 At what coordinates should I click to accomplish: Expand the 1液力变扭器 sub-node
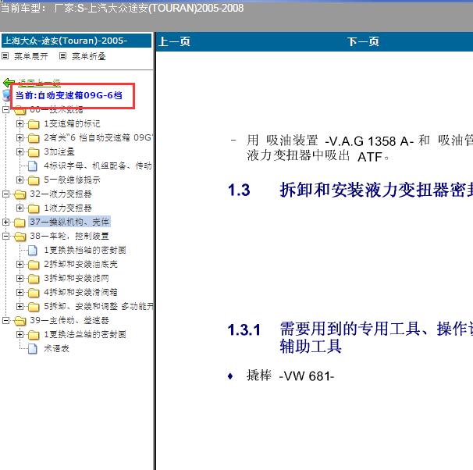20,208
